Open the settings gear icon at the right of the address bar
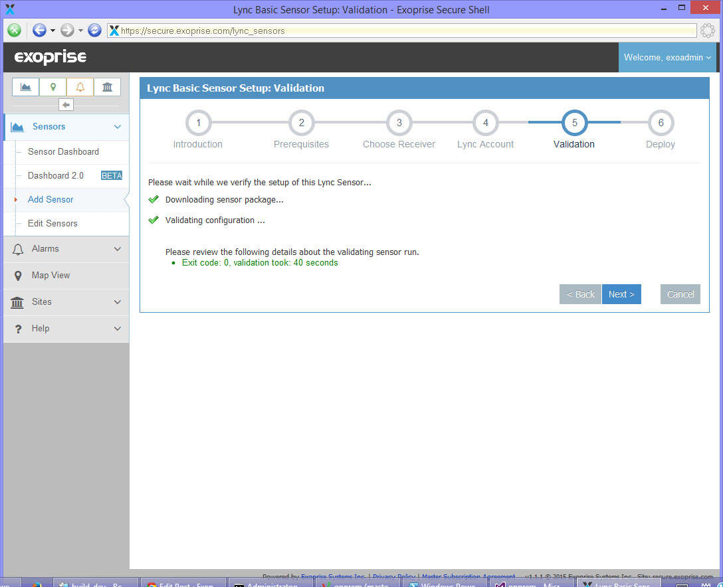Screen dimensions: 723x587 point(707,31)
